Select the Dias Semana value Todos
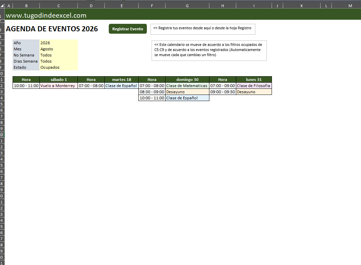Image resolution: width=361 pixels, height=265 pixels. (59, 61)
